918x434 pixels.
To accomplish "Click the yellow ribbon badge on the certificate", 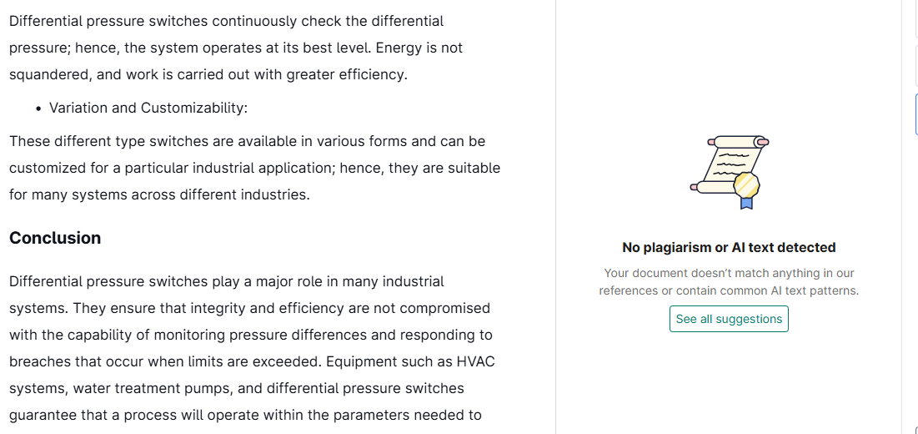I will [746, 189].
